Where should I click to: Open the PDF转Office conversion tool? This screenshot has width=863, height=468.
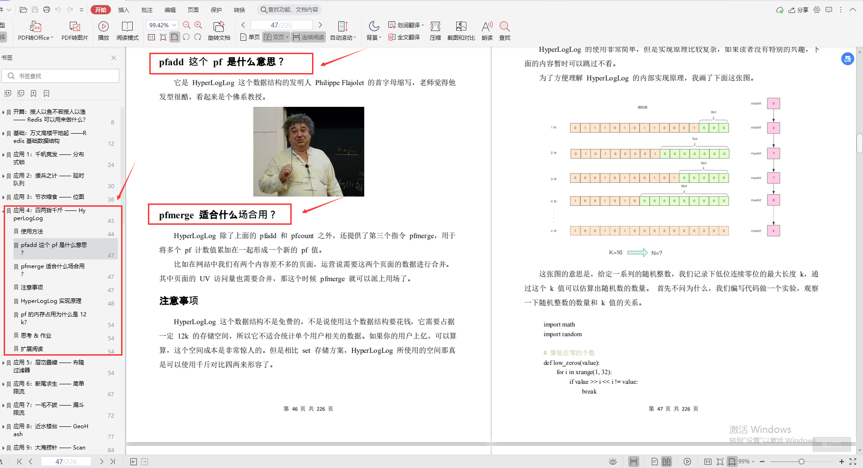pyautogui.click(x=35, y=31)
